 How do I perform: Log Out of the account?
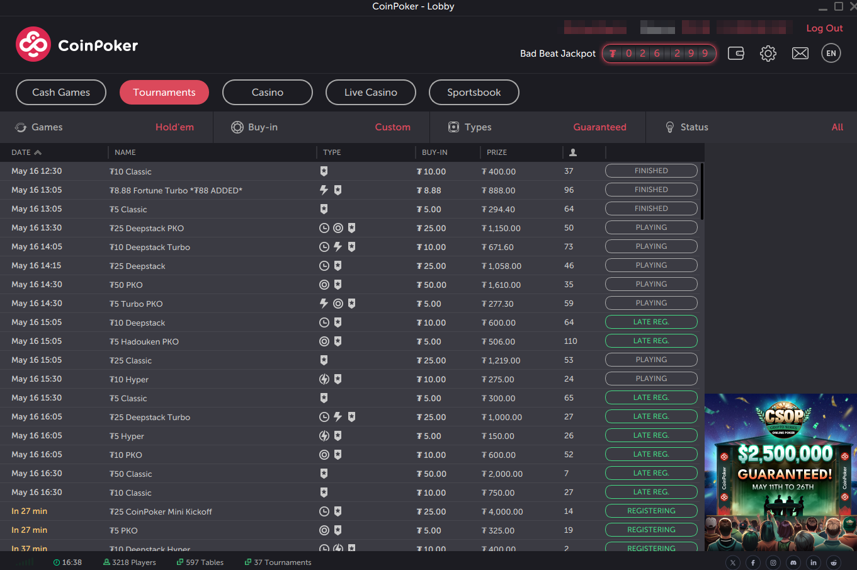(824, 28)
